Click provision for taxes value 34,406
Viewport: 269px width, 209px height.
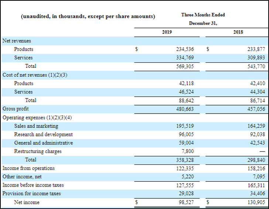258,193
